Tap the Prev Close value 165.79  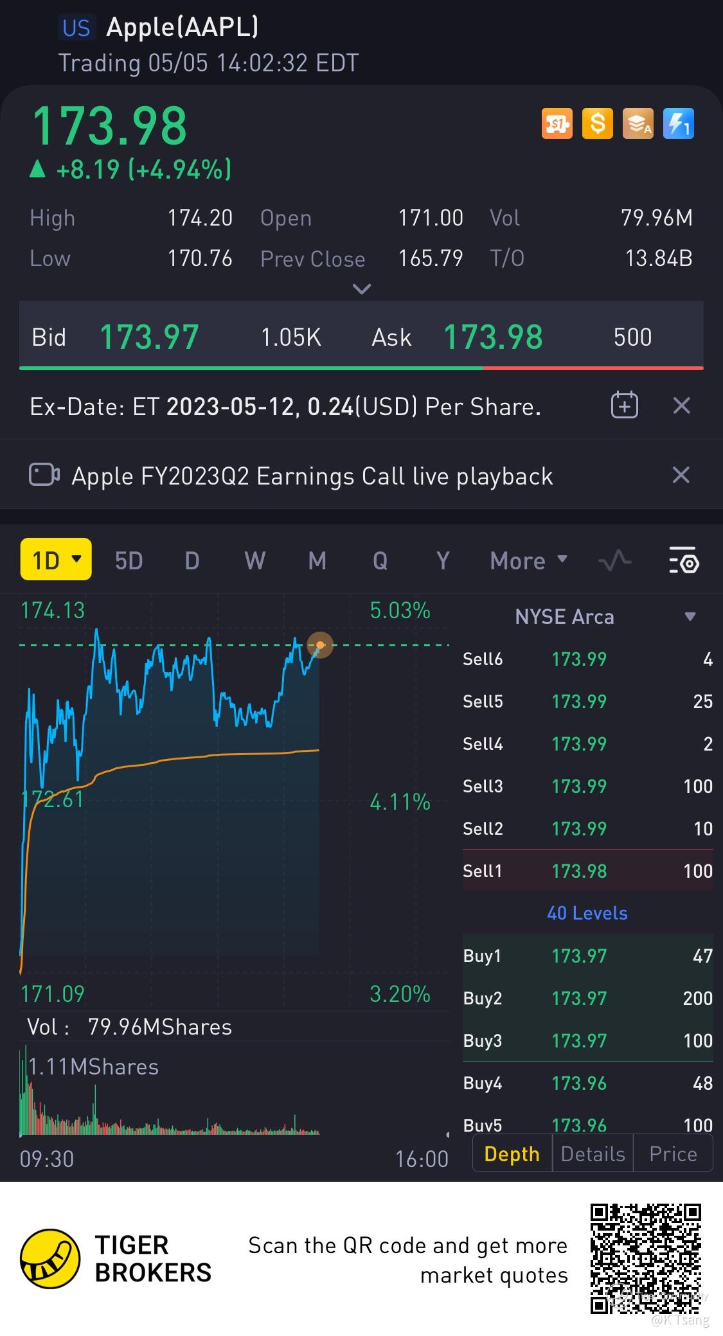point(431,258)
